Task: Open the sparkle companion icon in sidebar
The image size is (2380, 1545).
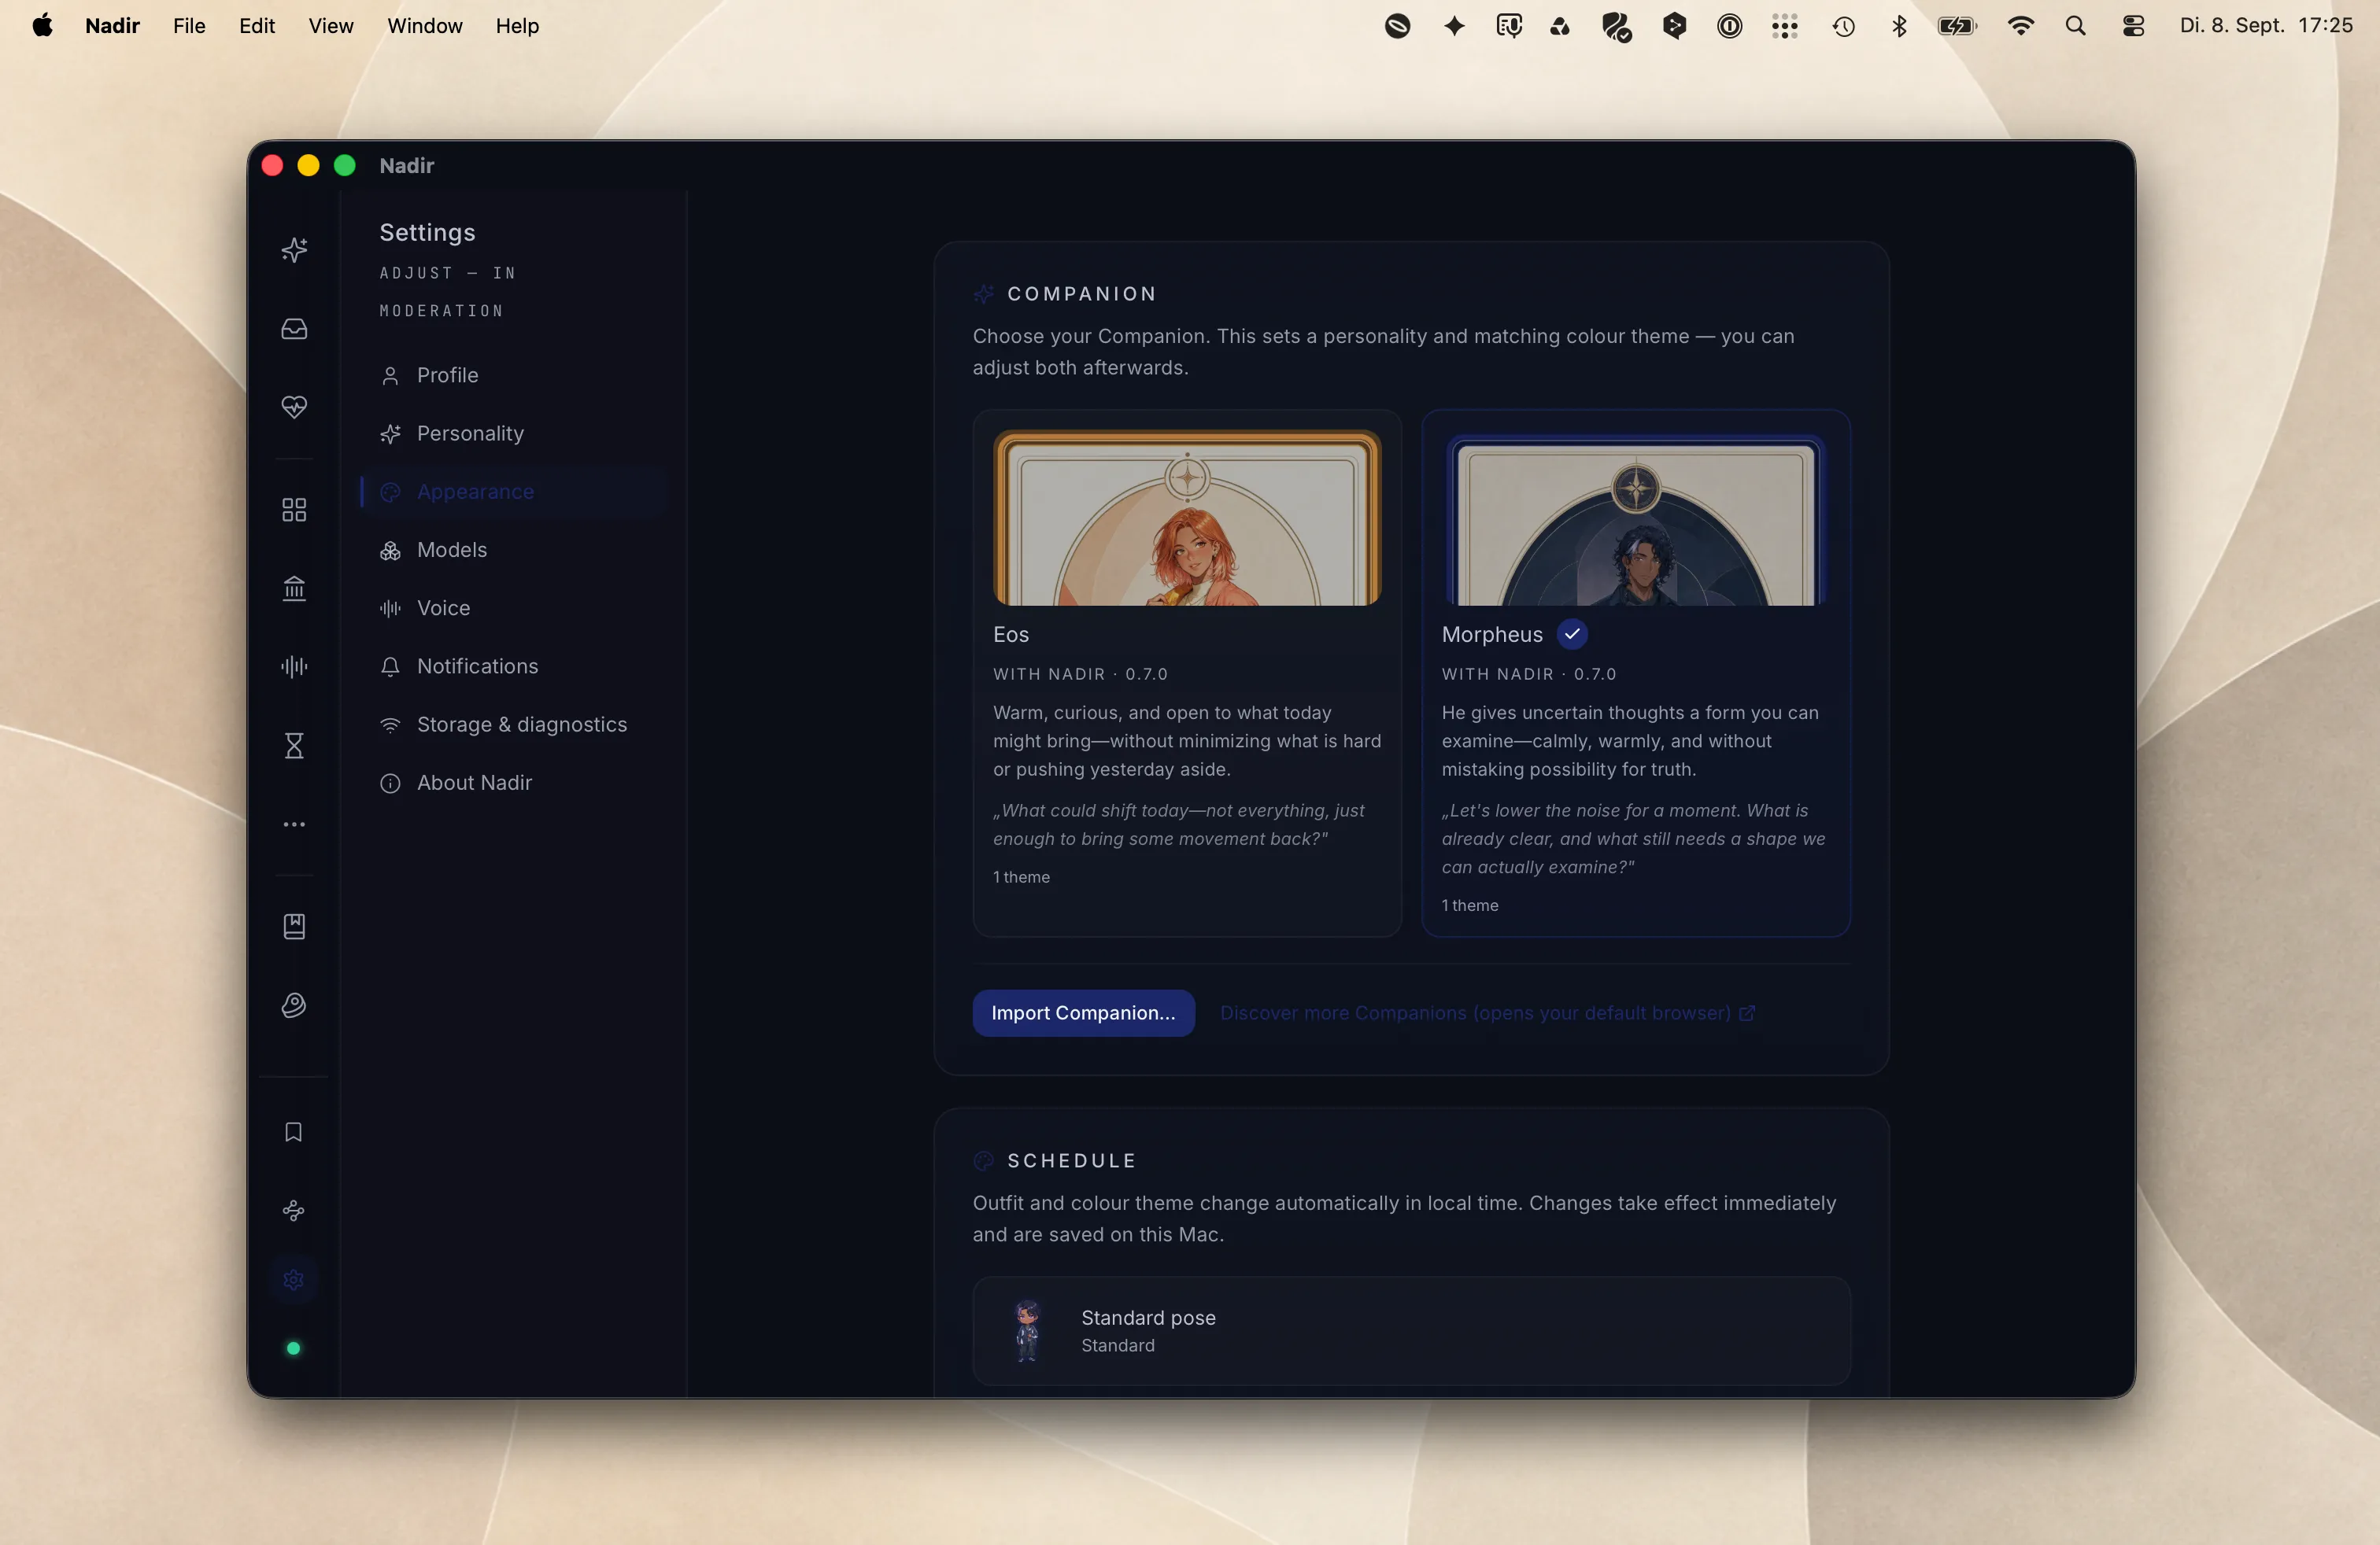Action: click(x=294, y=250)
